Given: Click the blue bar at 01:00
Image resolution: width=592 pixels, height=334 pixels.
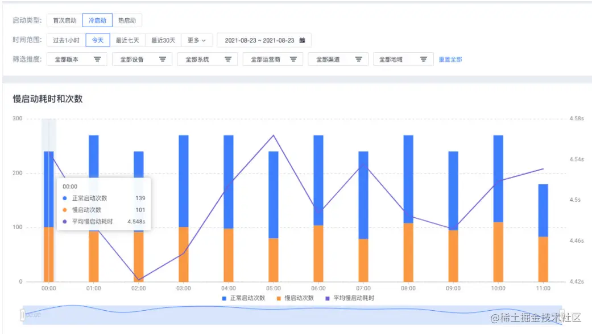Looking at the screenshot, I should tap(94, 157).
